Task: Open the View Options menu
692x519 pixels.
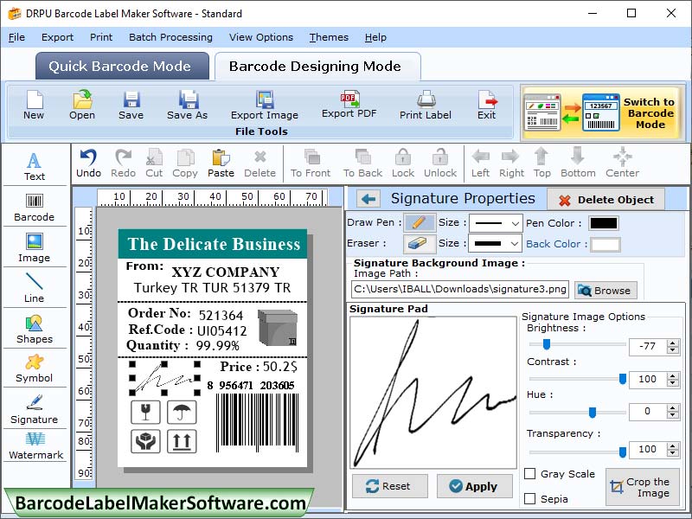Action: 261,37
